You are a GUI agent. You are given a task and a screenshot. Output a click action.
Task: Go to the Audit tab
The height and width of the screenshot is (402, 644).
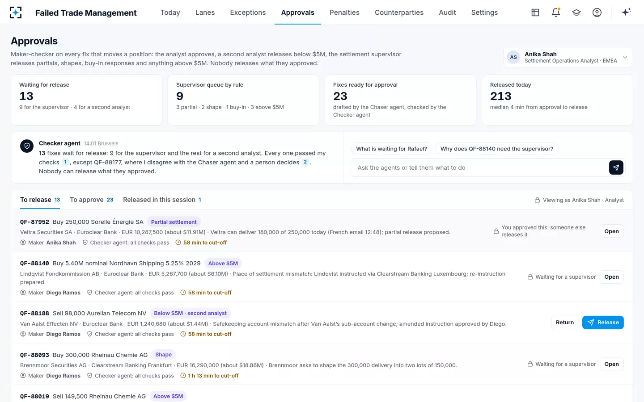pyautogui.click(x=447, y=13)
